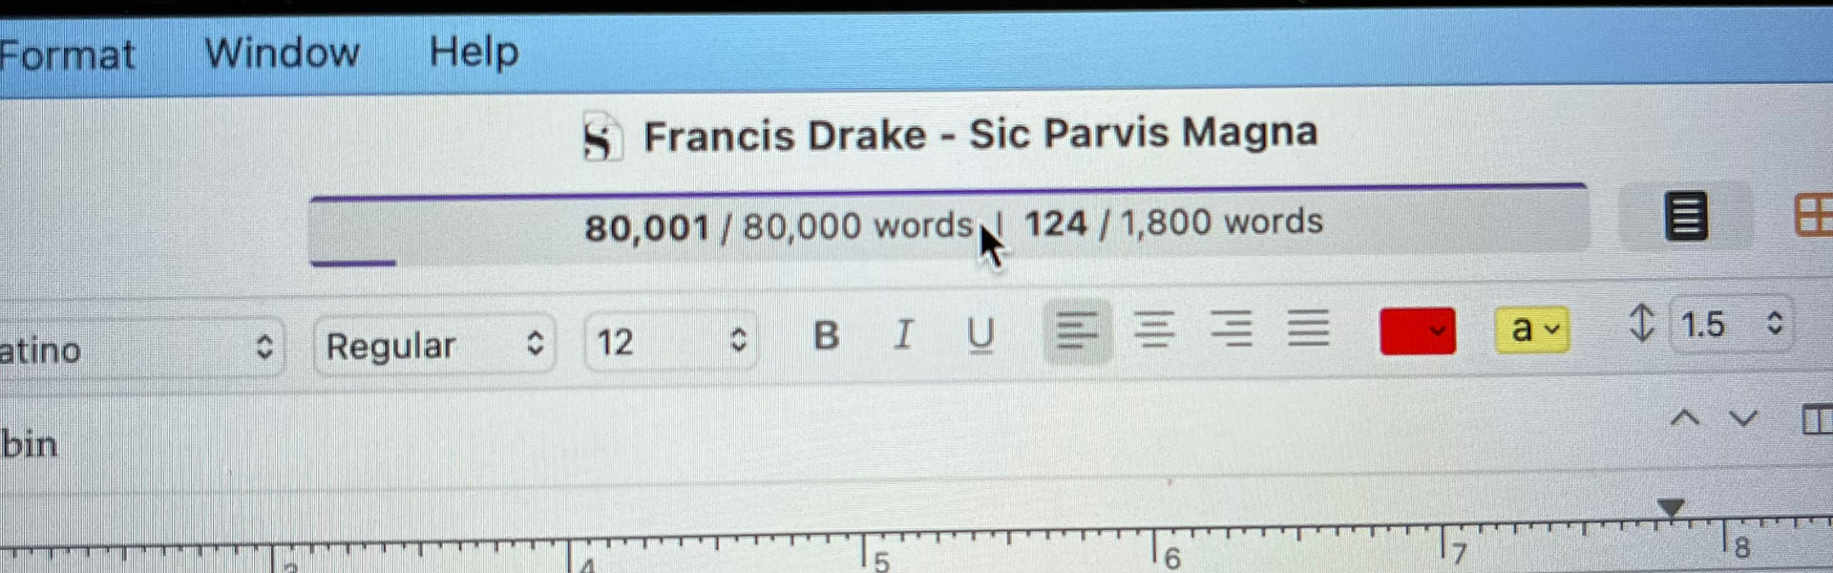Viewport: 1833px width, 573px height.
Task: Open the yellow highlight color dropdown
Action: 1531,329
